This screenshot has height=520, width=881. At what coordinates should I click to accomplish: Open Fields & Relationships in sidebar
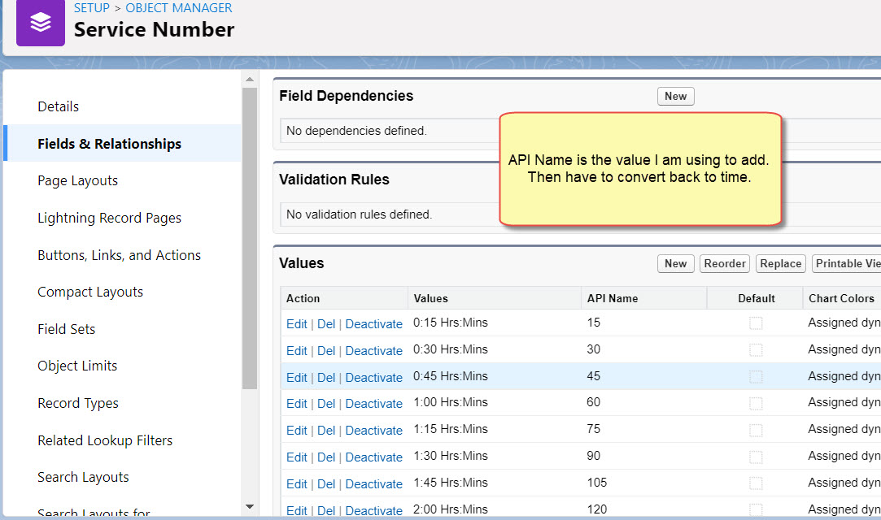pos(109,144)
